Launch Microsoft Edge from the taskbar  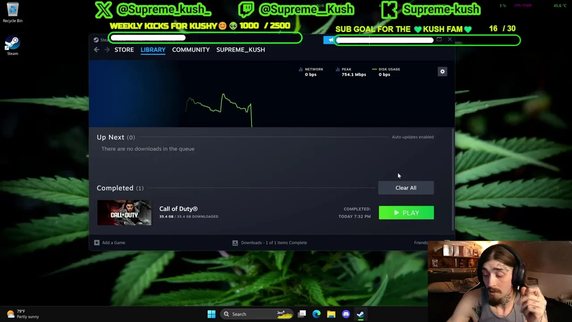[x=316, y=314]
